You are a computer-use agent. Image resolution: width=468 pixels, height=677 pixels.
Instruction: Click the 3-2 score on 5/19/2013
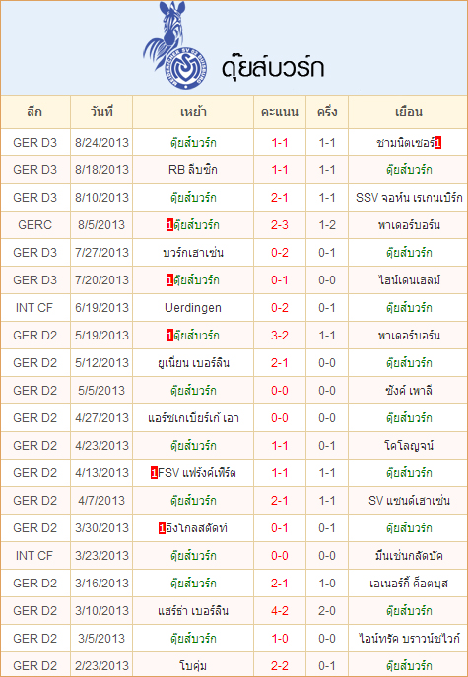tap(280, 336)
